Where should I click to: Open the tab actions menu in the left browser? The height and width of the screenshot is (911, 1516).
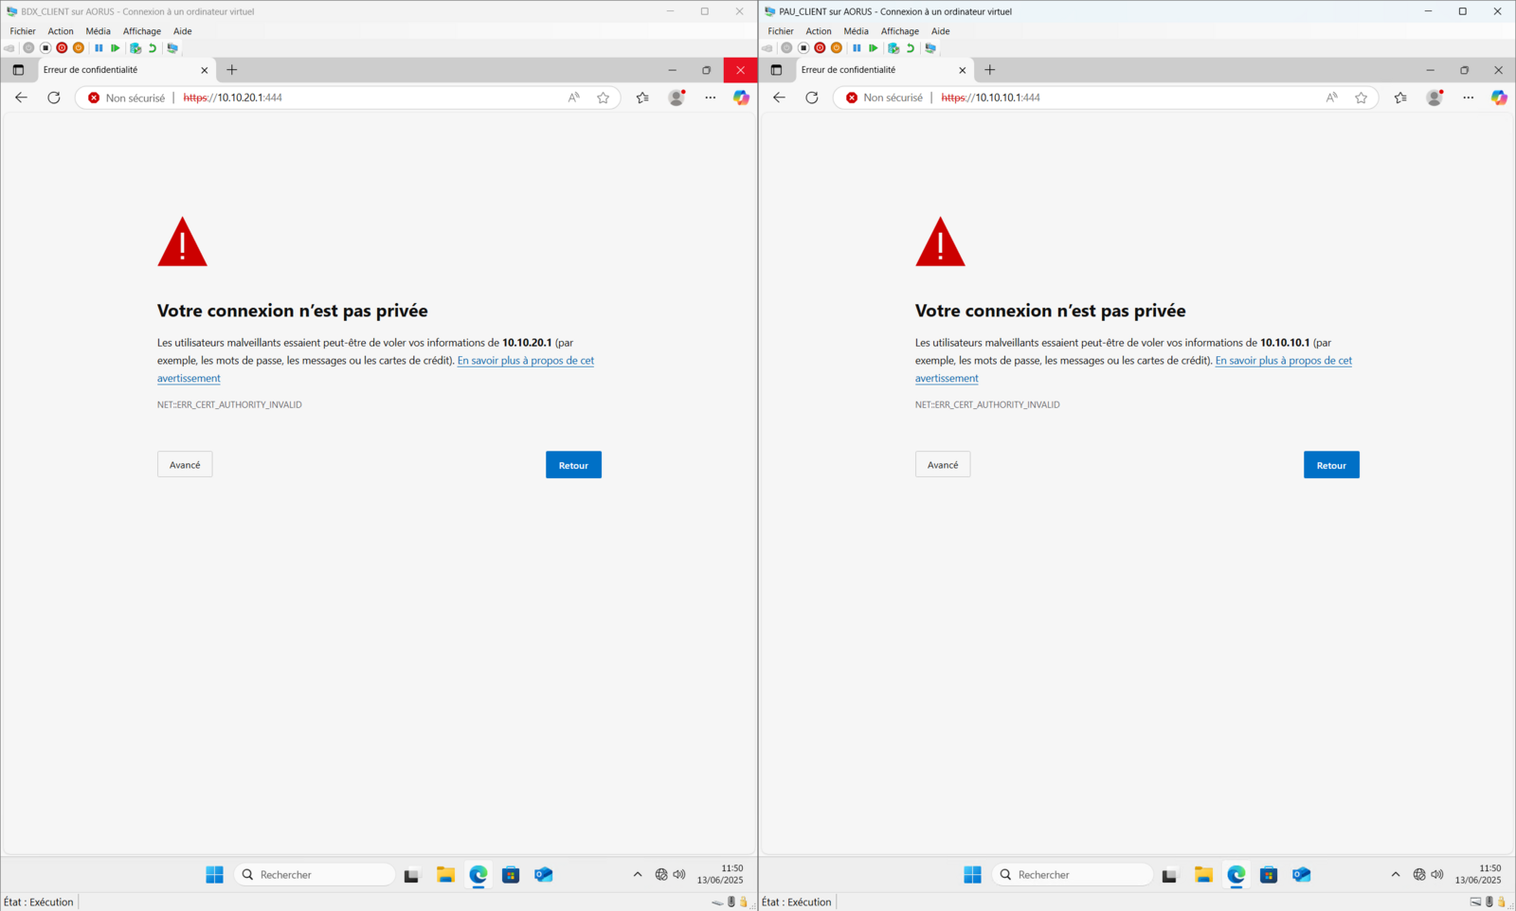(18, 70)
